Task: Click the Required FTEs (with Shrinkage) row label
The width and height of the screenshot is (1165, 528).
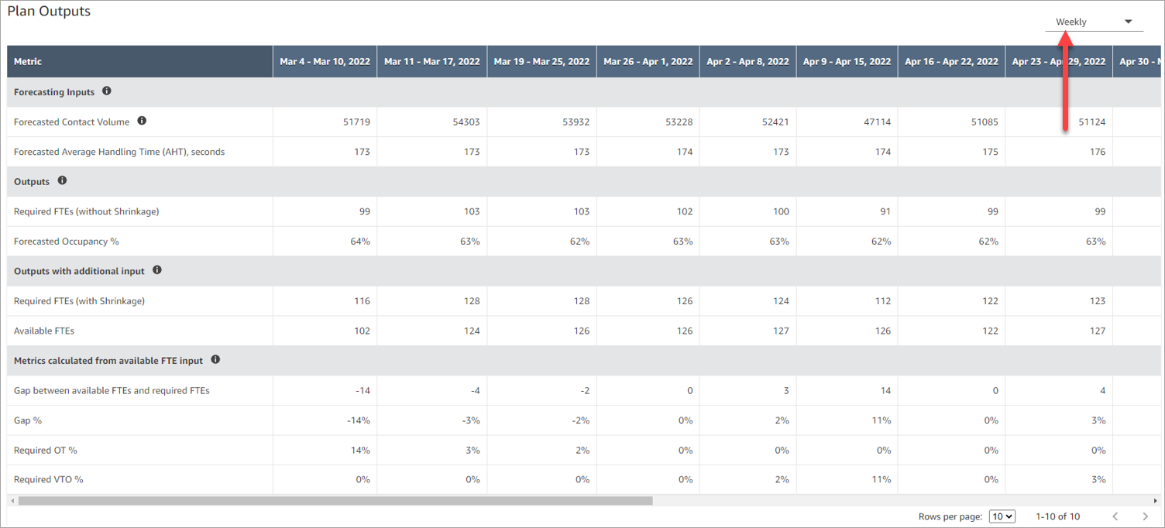Action: click(79, 300)
